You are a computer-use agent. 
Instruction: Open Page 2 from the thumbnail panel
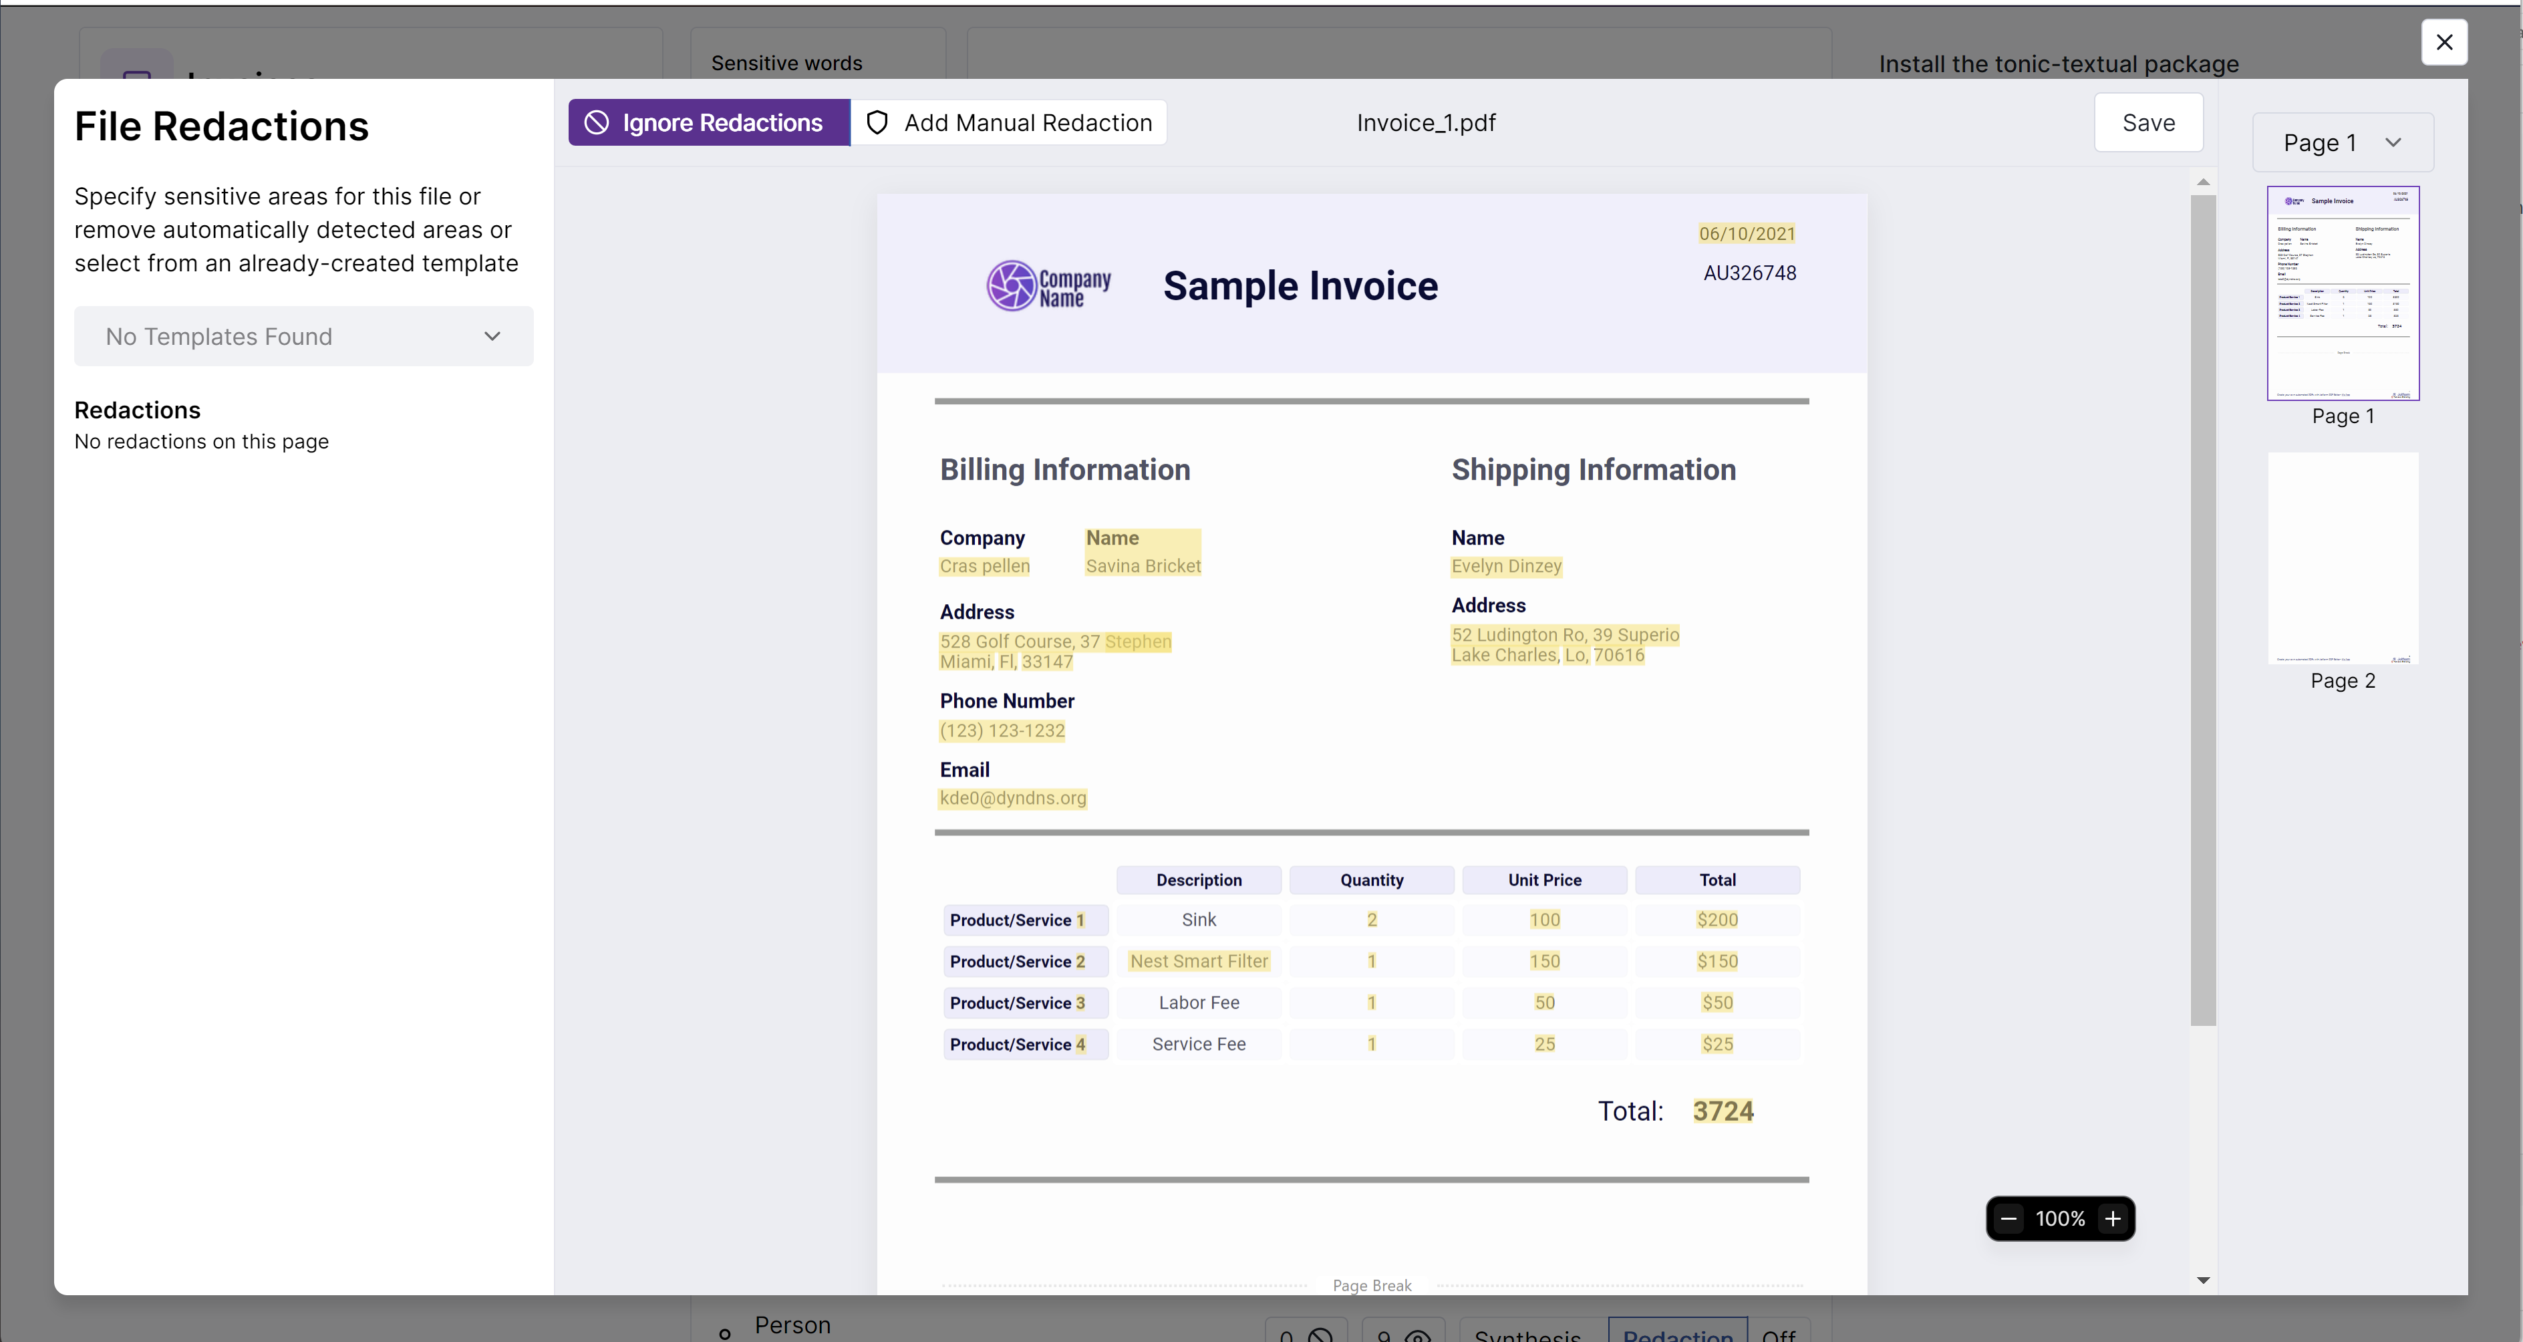click(2343, 557)
